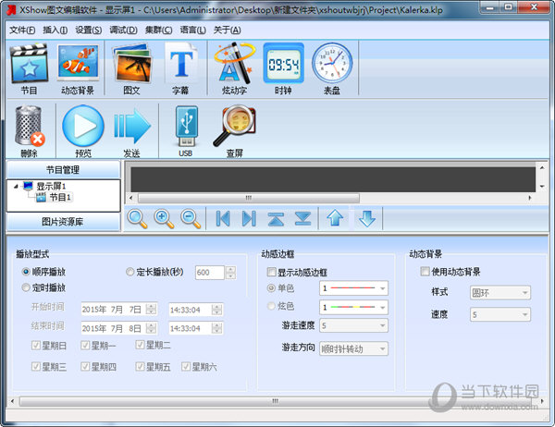Click the 图片资源库 panel button
The height and width of the screenshot is (427, 555).
point(63,222)
